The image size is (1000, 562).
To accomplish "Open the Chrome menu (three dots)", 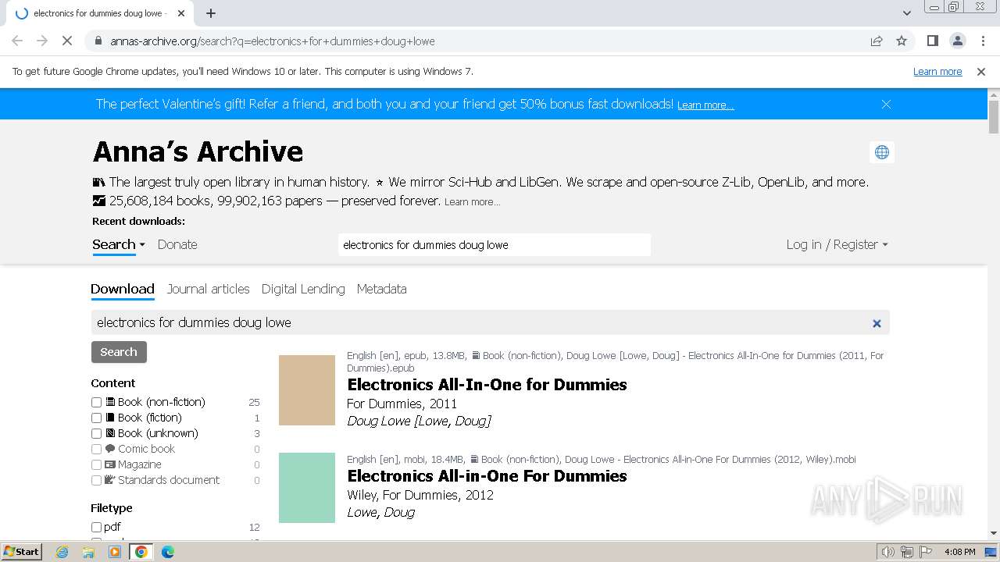I will coord(982,41).
